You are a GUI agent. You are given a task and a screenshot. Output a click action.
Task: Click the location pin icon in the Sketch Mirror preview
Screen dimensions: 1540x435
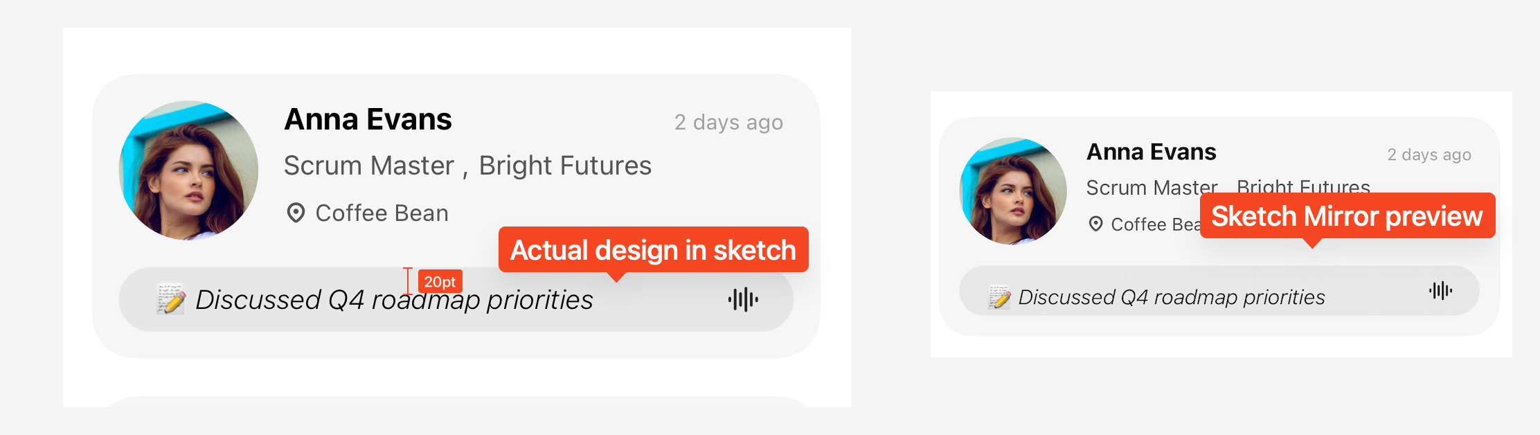point(1095,224)
